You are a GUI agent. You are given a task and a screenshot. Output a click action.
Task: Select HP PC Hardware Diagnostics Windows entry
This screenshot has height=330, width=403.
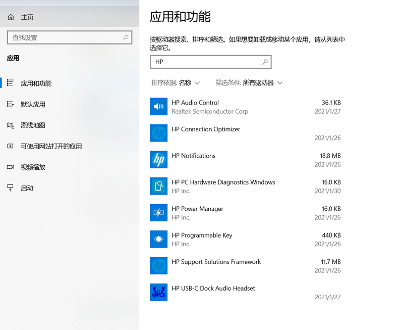pos(223,182)
